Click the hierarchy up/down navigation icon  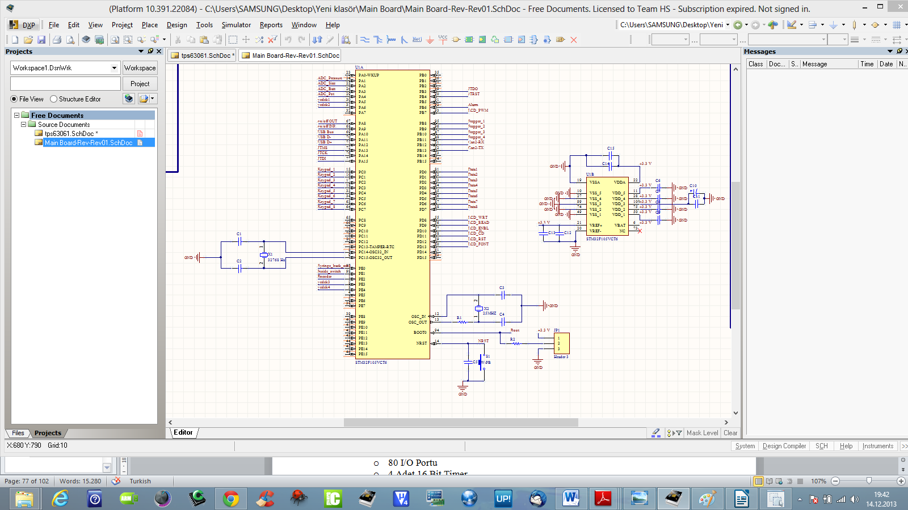tap(317, 40)
